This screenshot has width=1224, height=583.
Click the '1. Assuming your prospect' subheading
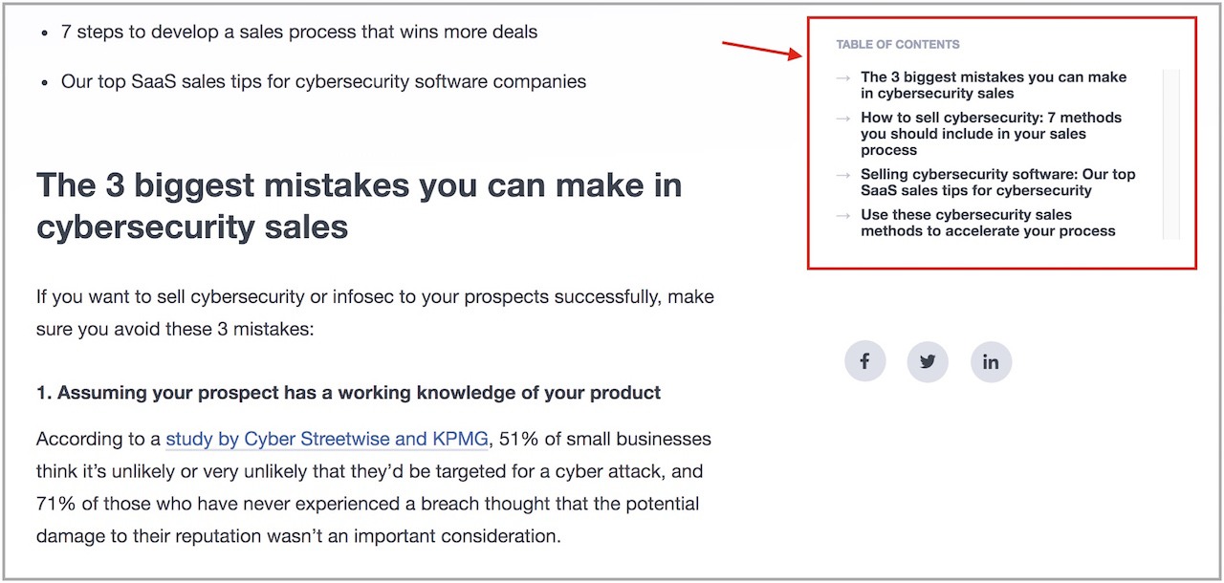[x=349, y=393]
